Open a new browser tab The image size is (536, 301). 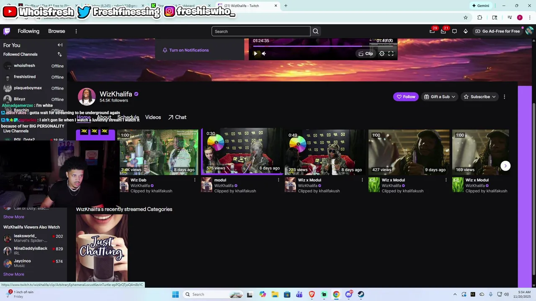(x=286, y=6)
